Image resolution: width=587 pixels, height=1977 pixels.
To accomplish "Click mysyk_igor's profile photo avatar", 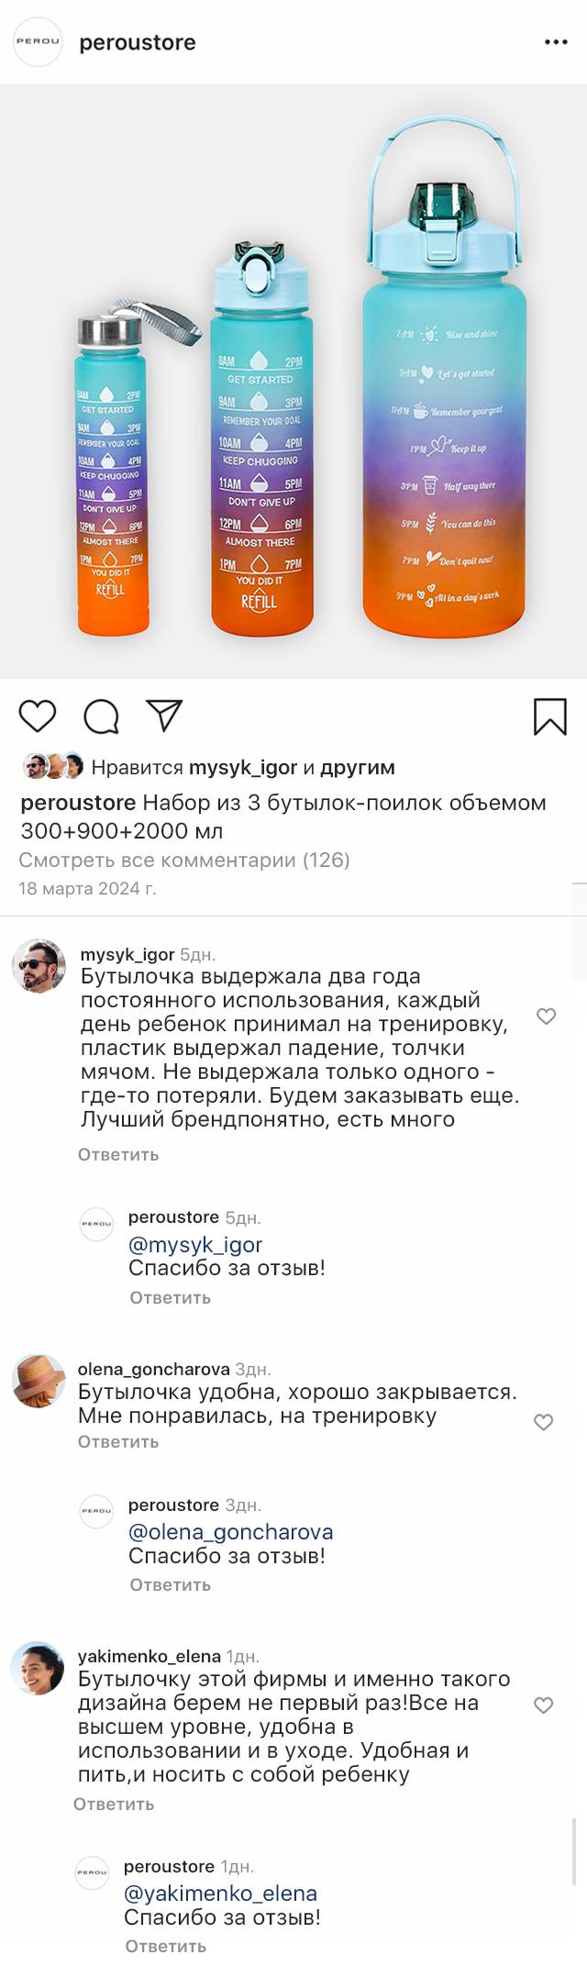I will (x=39, y=966).
